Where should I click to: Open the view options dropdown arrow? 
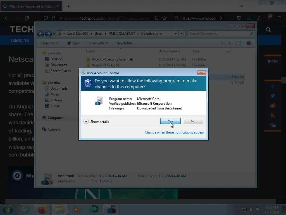click(230, 43)
